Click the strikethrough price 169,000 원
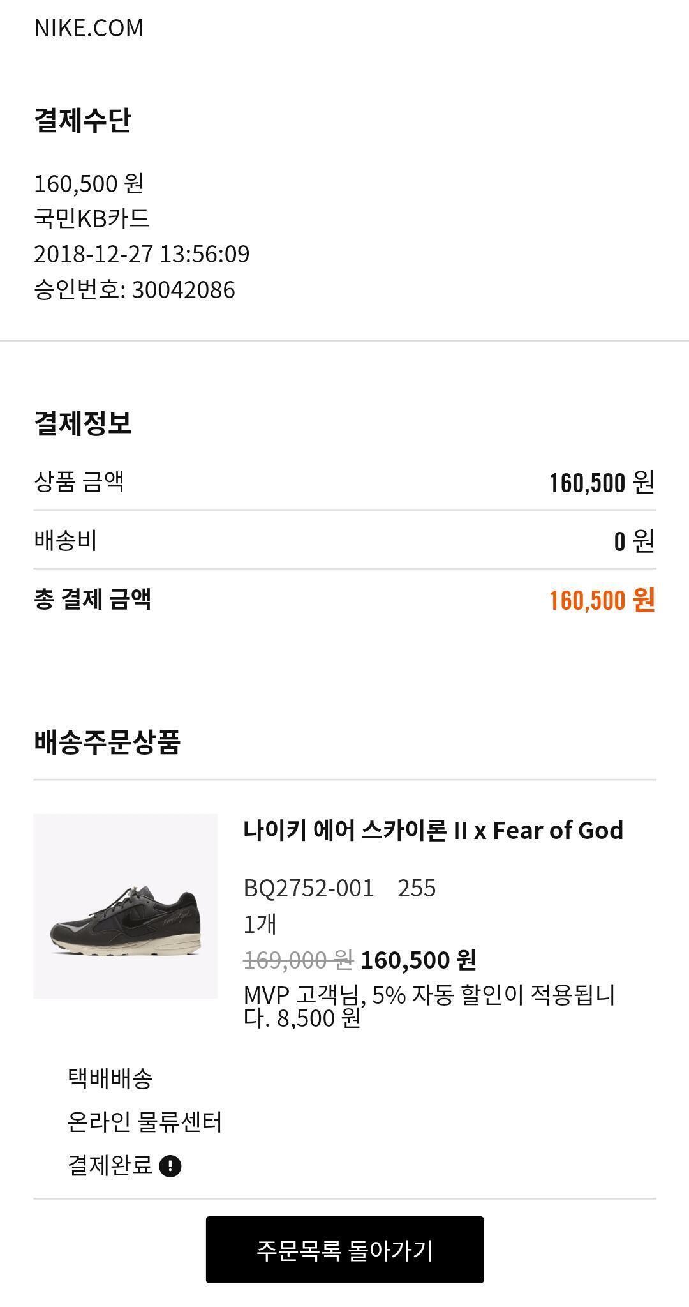The image size is (689, 1307). (x=298, y=959)
